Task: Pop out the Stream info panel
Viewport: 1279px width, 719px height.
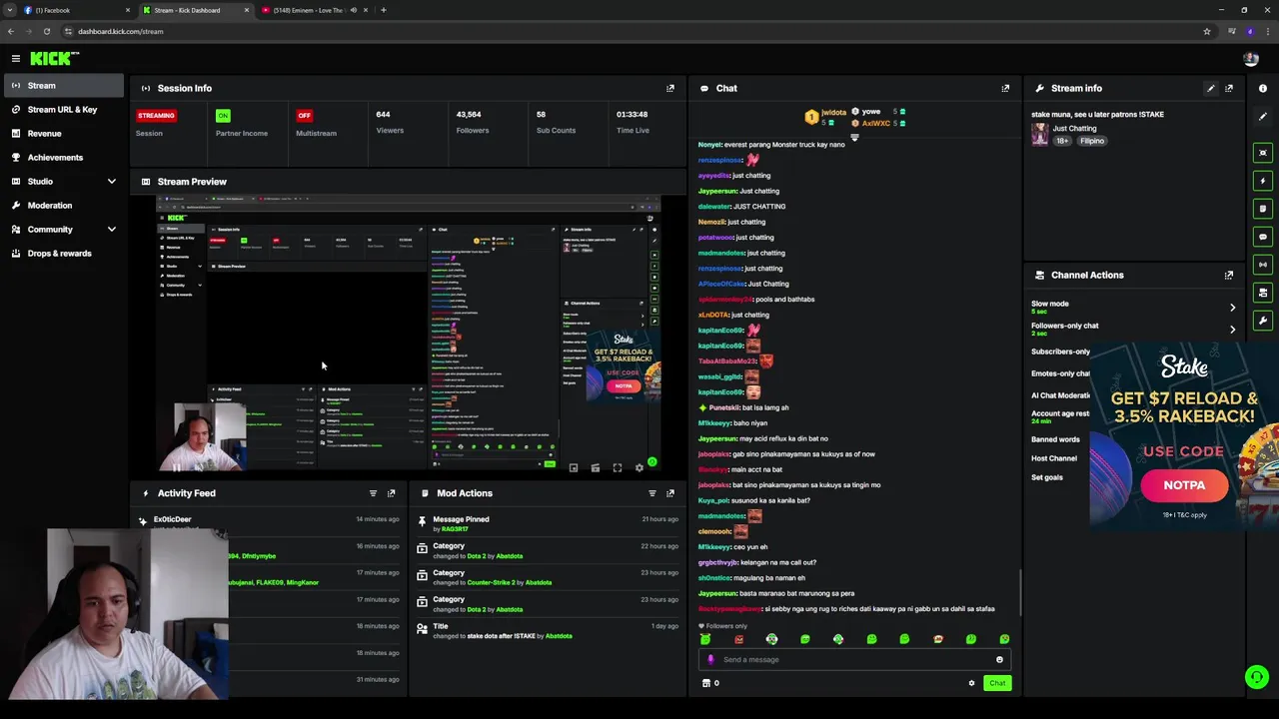Action: coord(1229,88)
